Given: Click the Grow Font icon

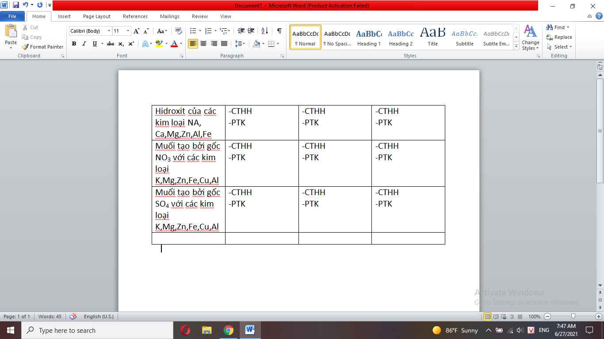Looking at the screenshot, I should 136,31.
